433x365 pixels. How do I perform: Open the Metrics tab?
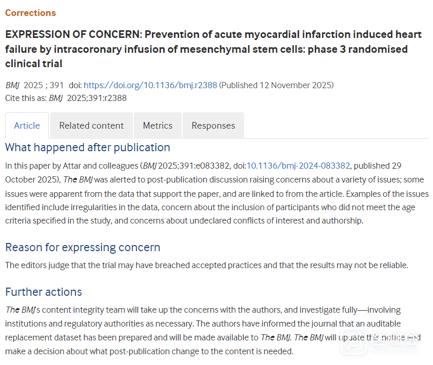tap(158, 126)
